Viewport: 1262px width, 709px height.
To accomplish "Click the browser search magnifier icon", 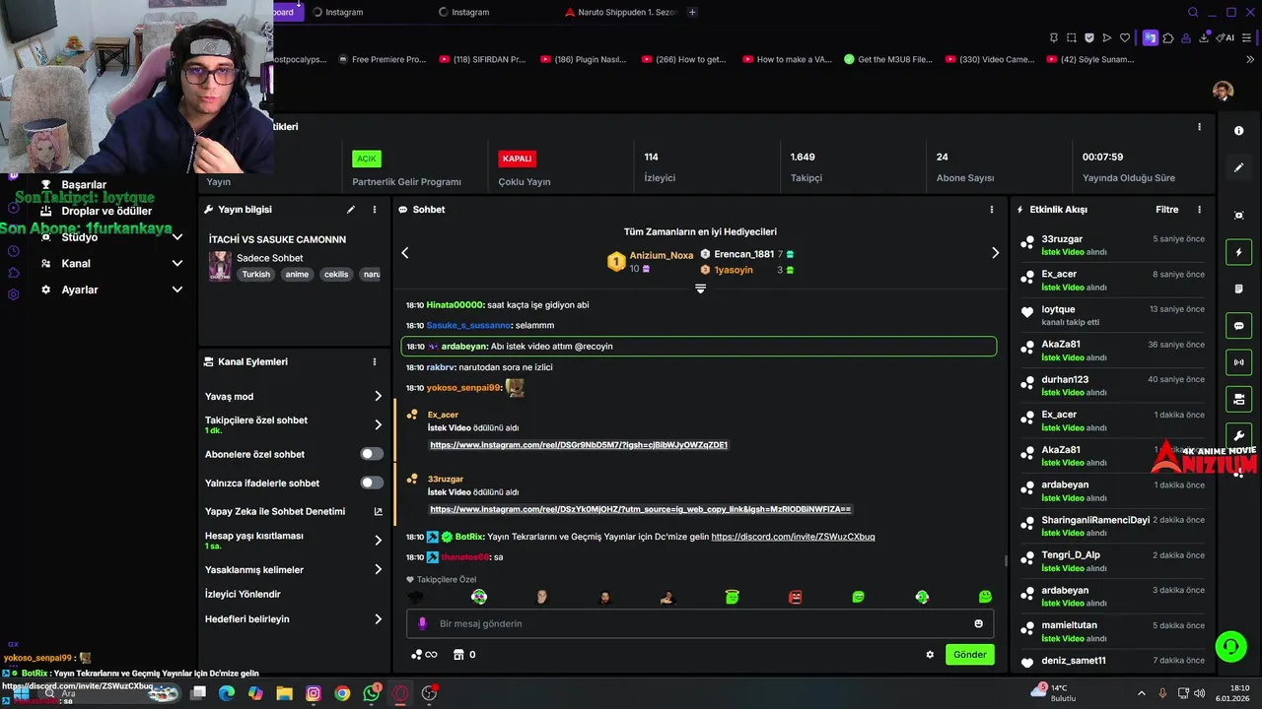I will (x=1193, y=13).
